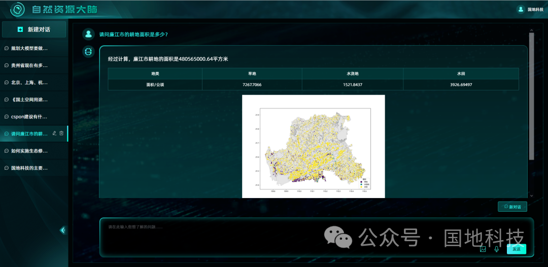
Task: Click the user avatar beside the question
Action: pyautogui.click(x=88, y=34)
